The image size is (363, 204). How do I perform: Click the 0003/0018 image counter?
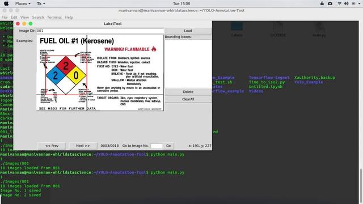pyautogui.click(x=109, y=146)
